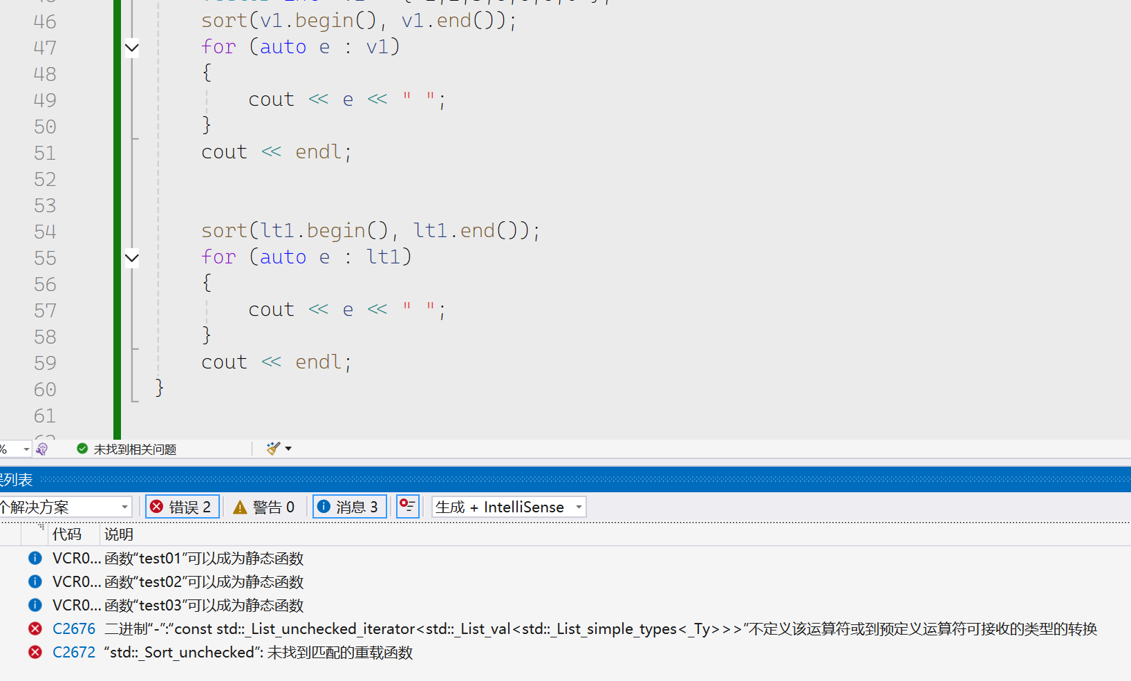Collapse the for loop at line 55
Viewport: 1131px width, 681px height.
(x=132, y=258)
